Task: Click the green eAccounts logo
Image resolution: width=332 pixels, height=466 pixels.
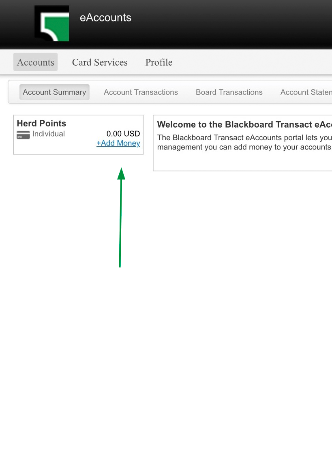Action: click(x=52, y=23)
